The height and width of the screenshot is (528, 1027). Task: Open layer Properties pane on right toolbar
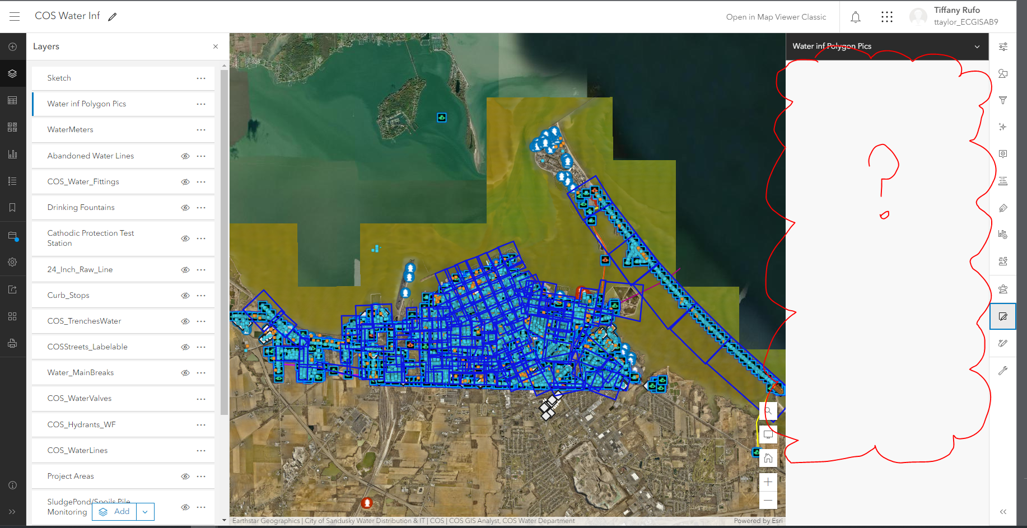click(x=1003, y=46)
